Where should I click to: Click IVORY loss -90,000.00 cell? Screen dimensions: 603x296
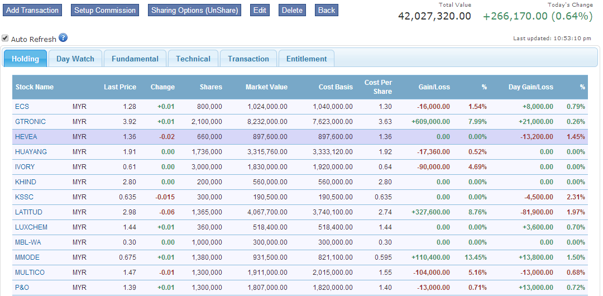[x=433, y=166]
